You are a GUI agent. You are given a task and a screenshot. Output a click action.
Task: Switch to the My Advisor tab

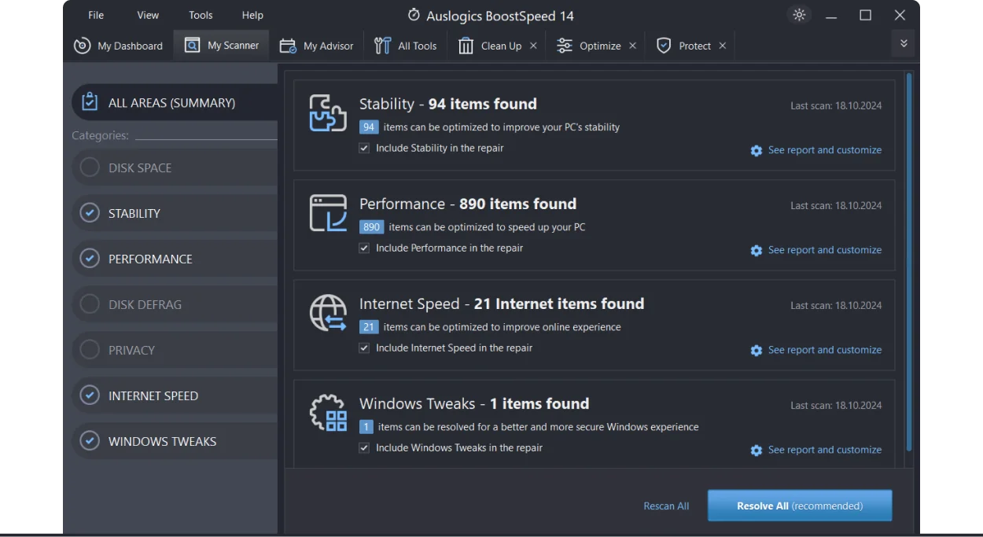317,46
